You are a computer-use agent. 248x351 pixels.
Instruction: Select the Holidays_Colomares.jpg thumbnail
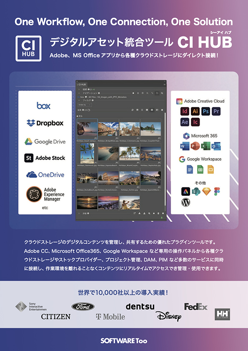tap(129, 129)
